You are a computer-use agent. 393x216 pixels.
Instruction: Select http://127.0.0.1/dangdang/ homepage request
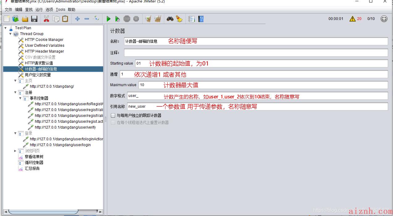pos(52,86)
